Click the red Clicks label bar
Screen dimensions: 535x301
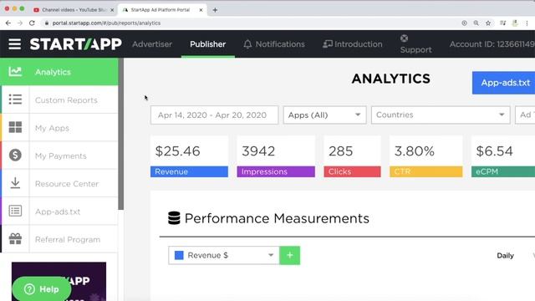352,171
